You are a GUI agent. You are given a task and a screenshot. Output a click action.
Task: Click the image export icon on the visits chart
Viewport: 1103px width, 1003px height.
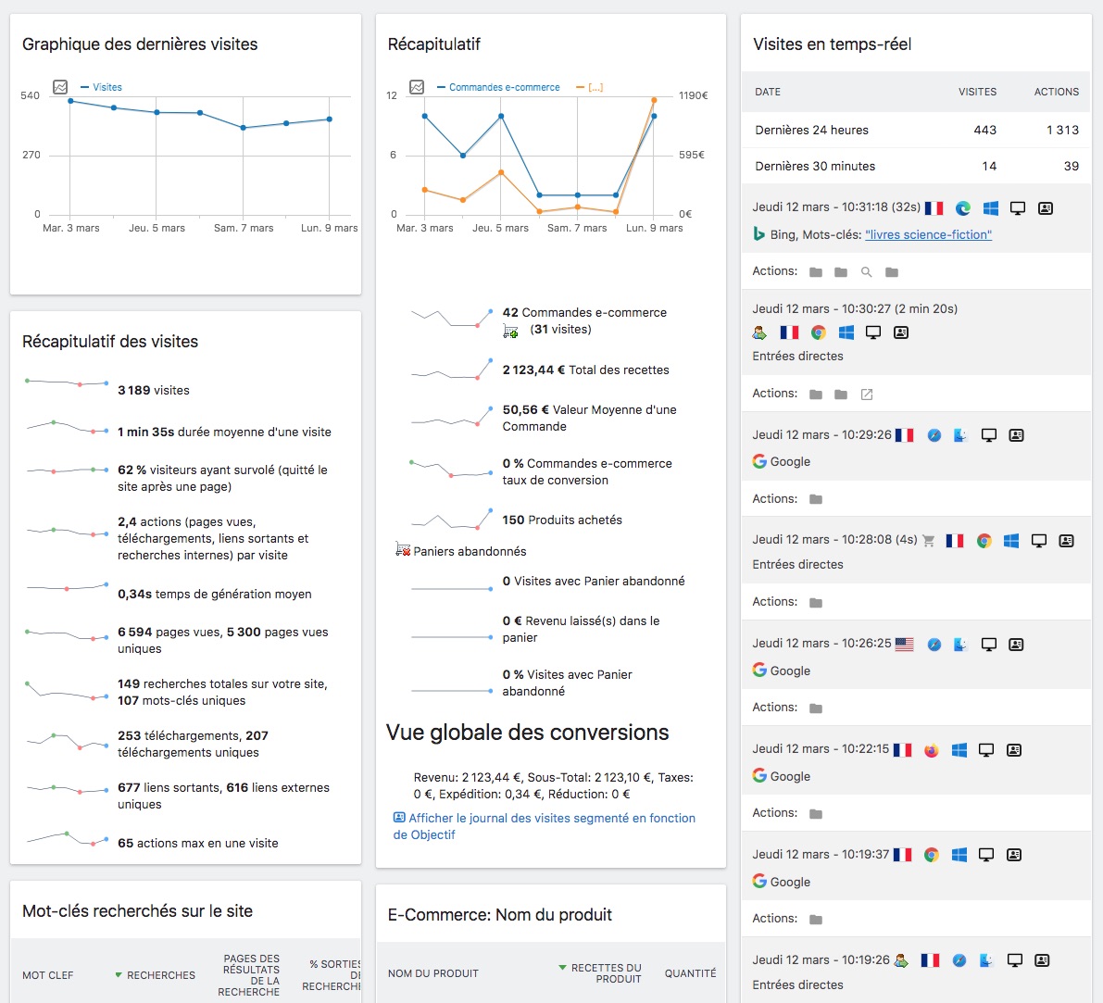pos(58,87)
